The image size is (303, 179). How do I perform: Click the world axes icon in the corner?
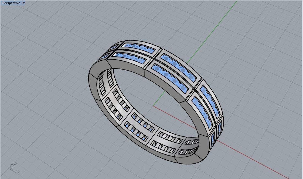14,168
